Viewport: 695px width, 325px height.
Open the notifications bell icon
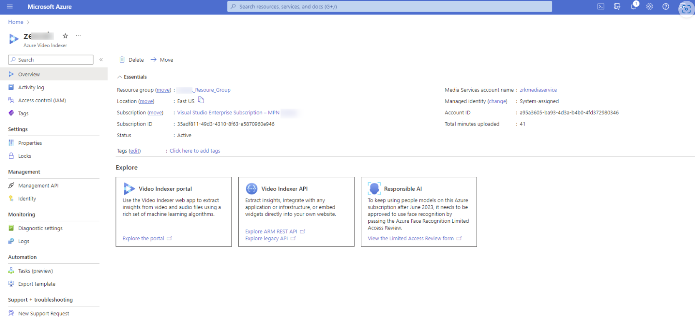point(633,7)
